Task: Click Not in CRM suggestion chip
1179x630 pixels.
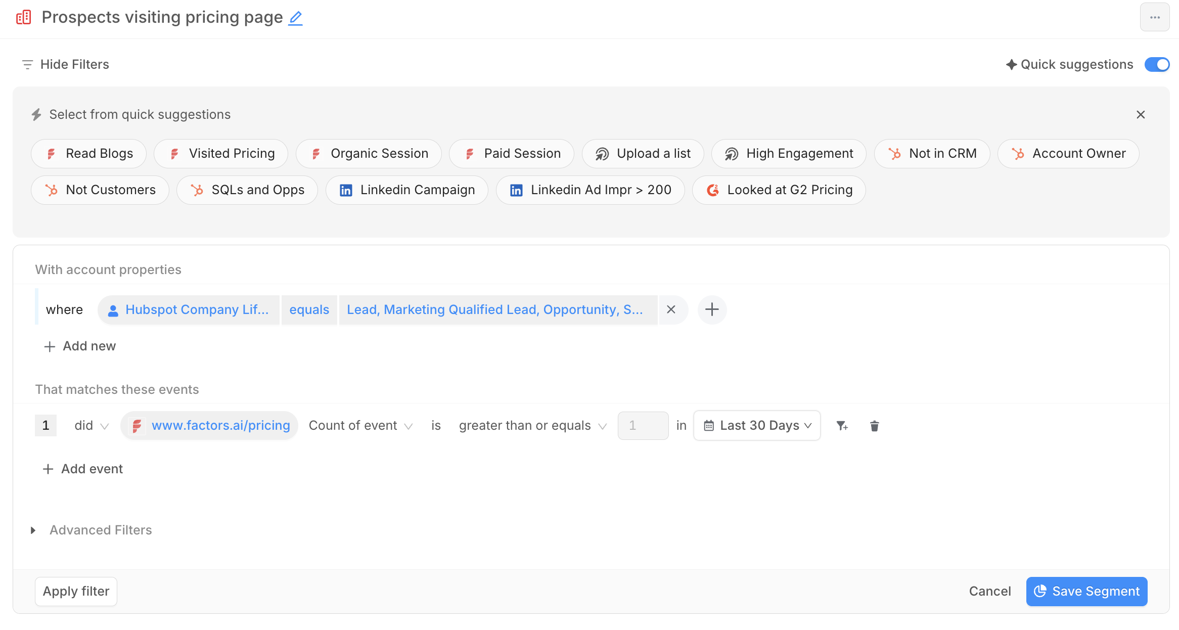Action: coord(932,154)
